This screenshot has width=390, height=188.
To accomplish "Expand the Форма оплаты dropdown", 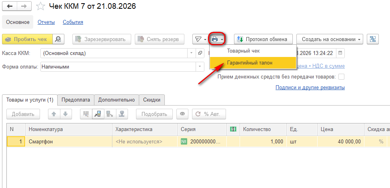I will point(200,67).
